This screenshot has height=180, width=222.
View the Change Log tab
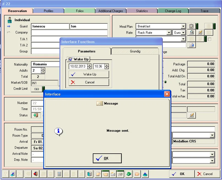tap(173, 11)
